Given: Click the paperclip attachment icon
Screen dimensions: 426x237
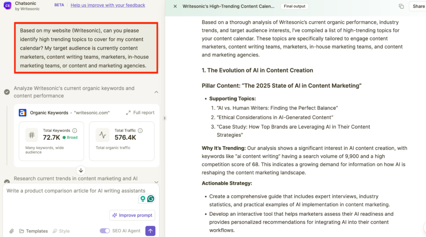Looking at the screenshot, I should coord(11,231).
